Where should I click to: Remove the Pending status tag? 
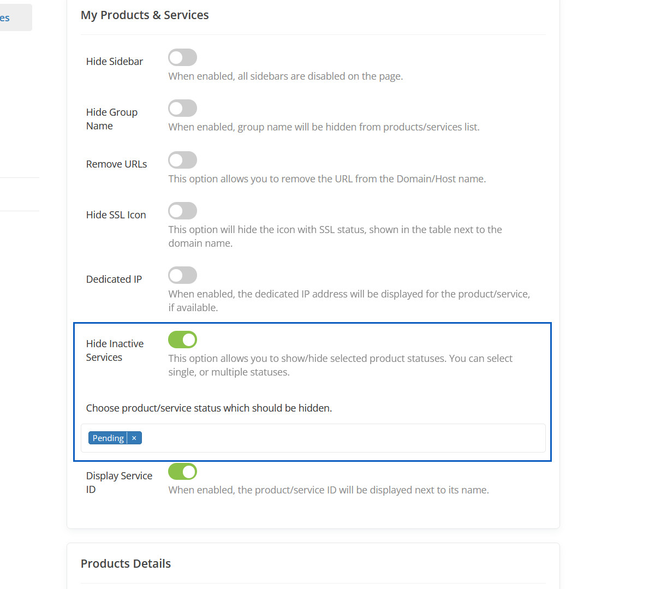pyautogui.click(x=134, y=438)
